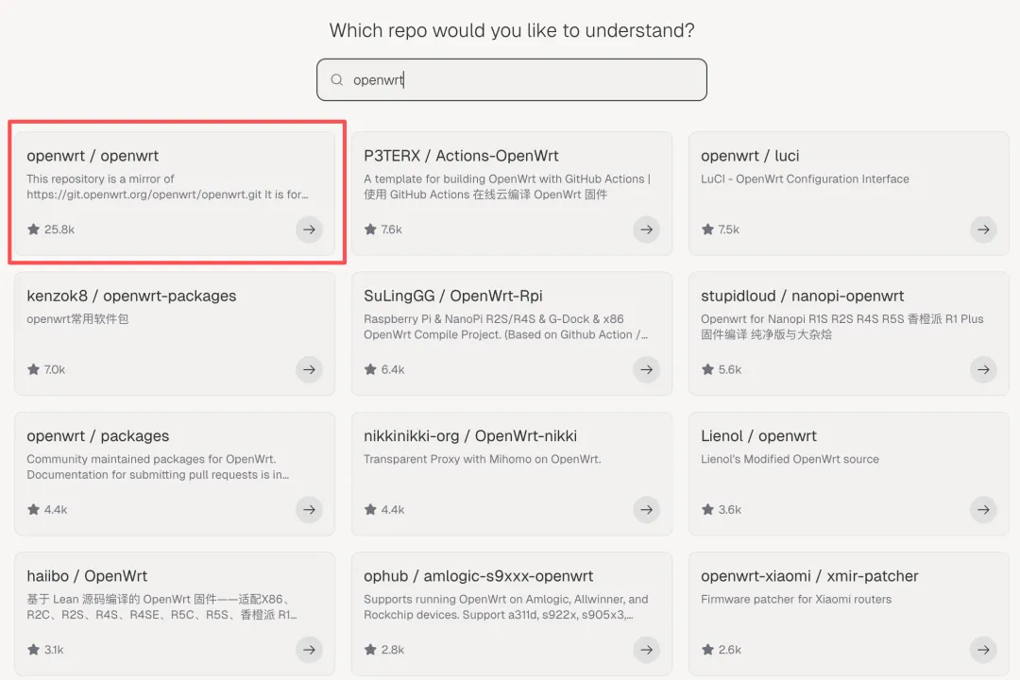Image resolution: width=1020 pixels, height=680 pixels.
Task: Select the openwrt / openwrt repo title
Action: (93, 156)
